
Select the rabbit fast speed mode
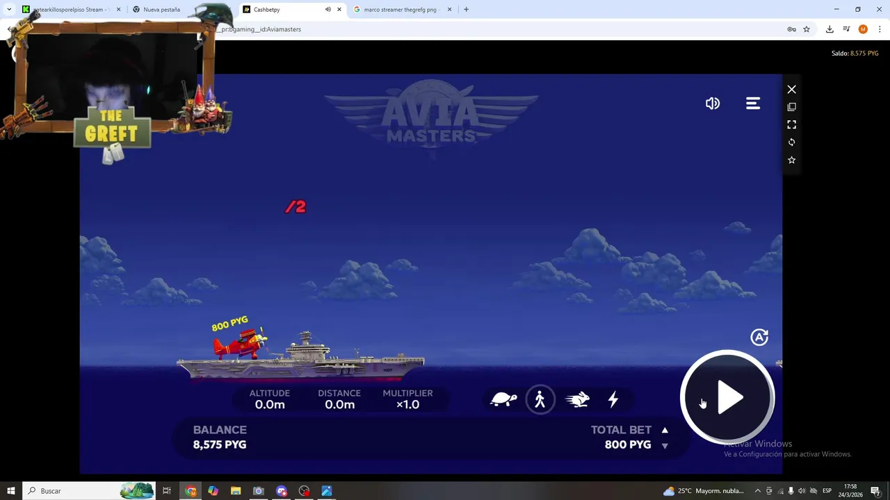tap(577, 400)
